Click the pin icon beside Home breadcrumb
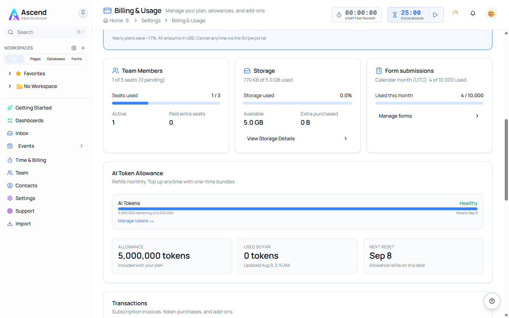 pos(127,20)
